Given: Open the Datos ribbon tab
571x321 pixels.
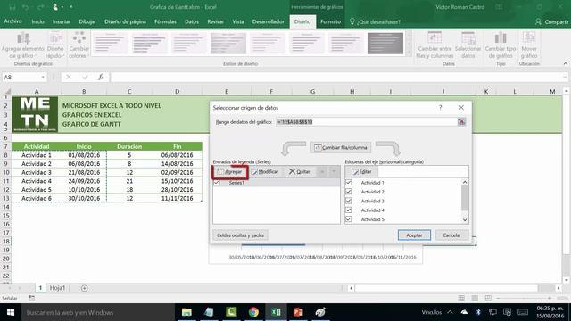Looking at the screenshot, I should pyautogui.click(x=192, y=21).
